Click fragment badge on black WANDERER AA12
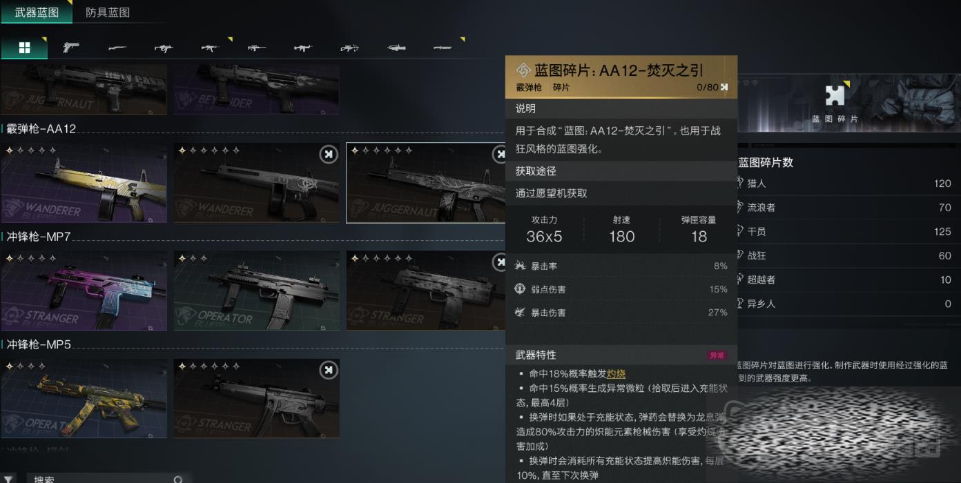This screenshot has height=483, width=961. pos(329,155)
